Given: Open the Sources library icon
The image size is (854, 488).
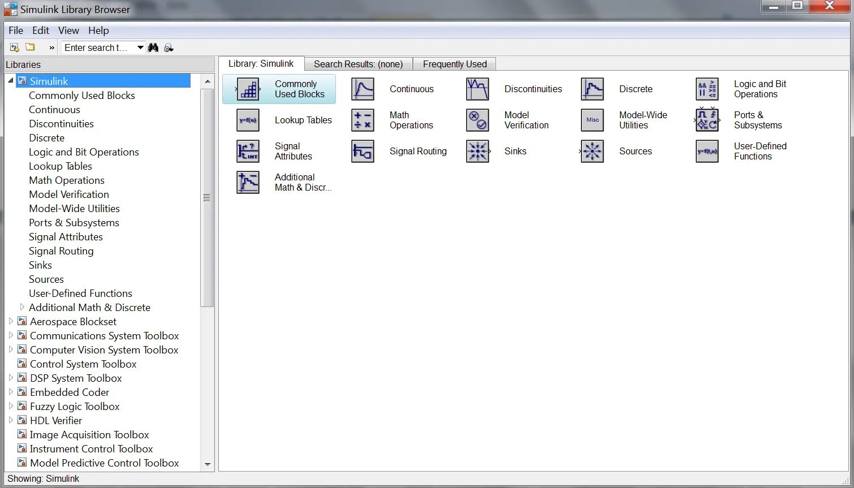Looking at the screenshot, I should pyautogui.click(x=592, y=152).
